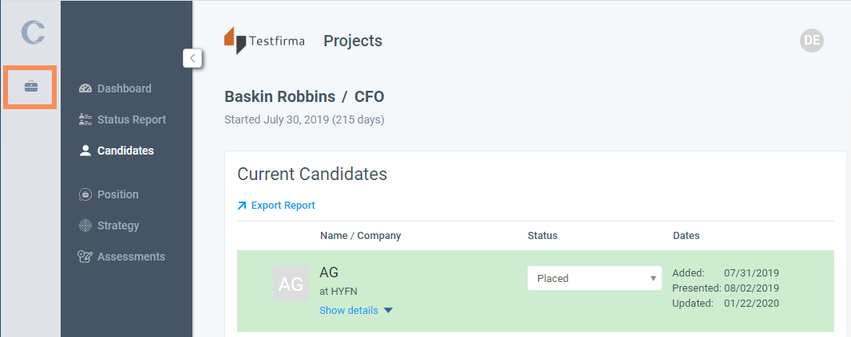Go to Status Report page
The height and width of the screenshot is (337, 851).
(x=132, y=120)
